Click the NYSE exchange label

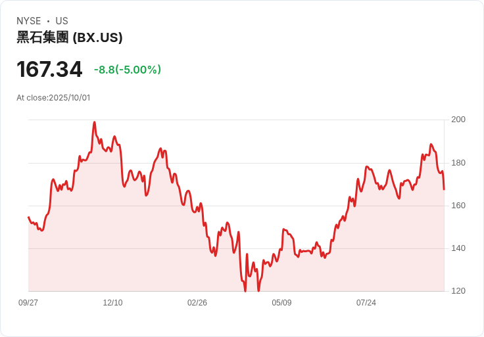(29, 21)
